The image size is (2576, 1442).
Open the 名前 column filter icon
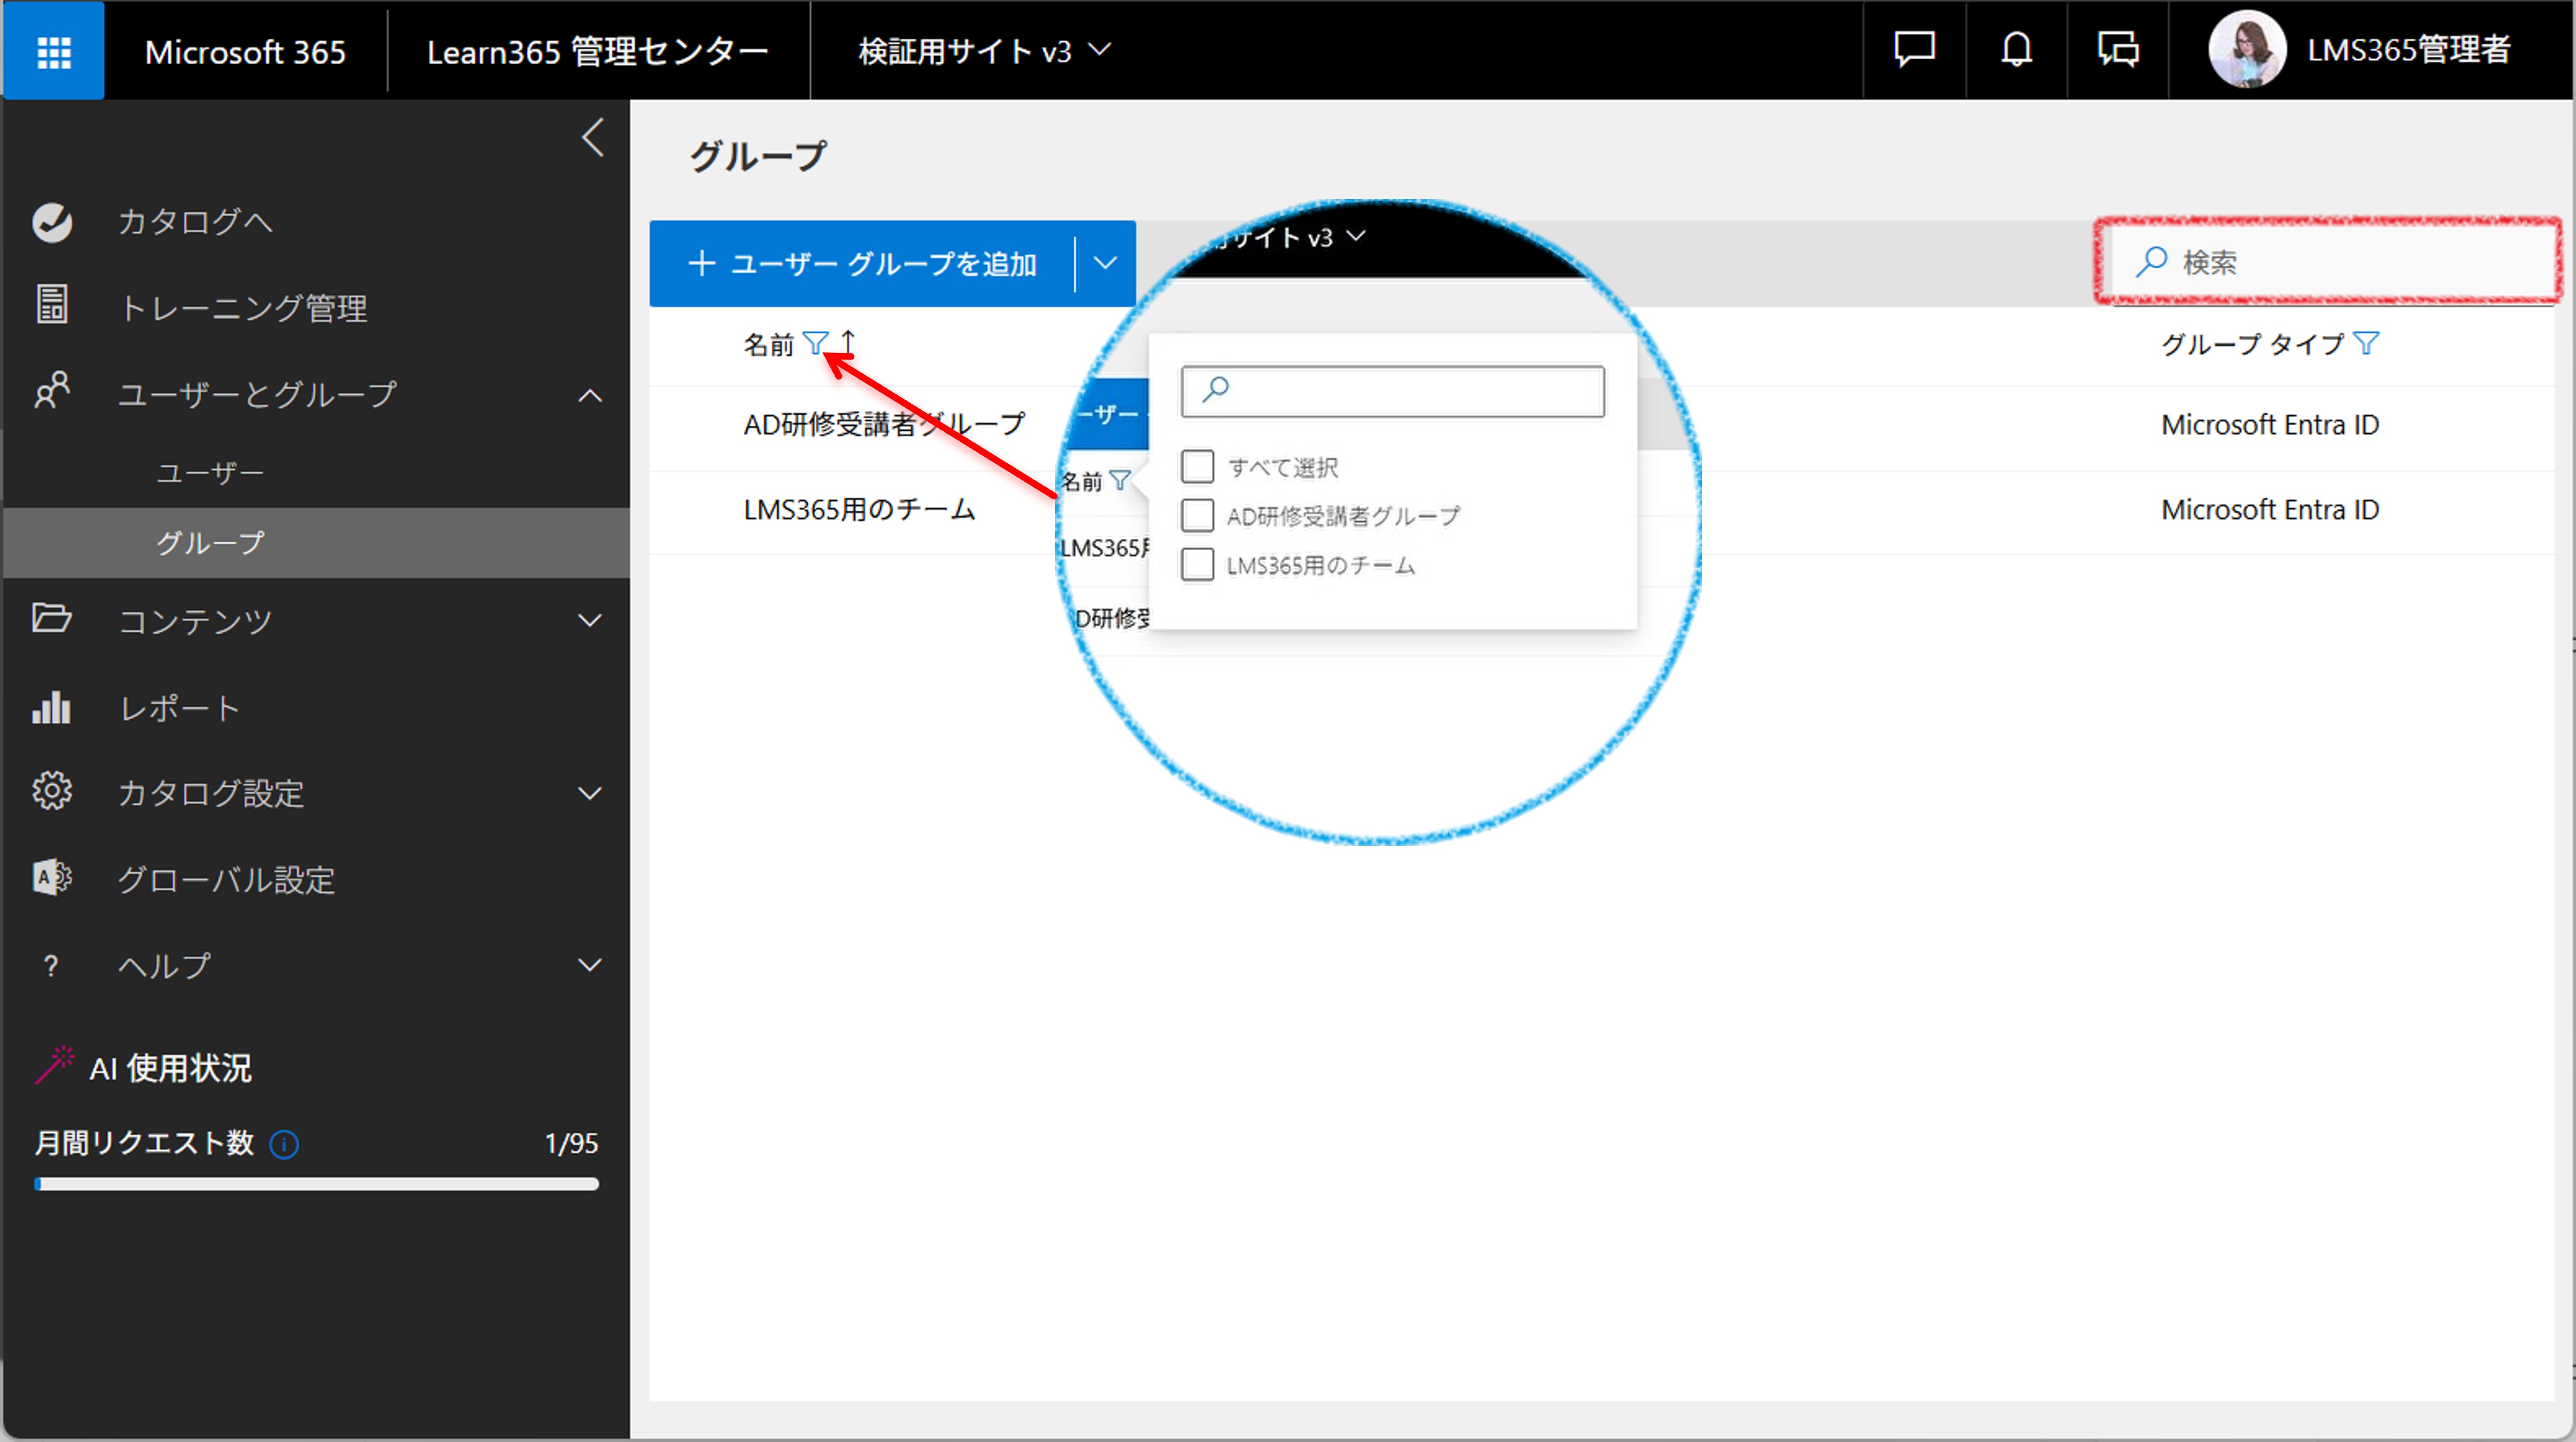pyautogui.click(x=816, y=344)
